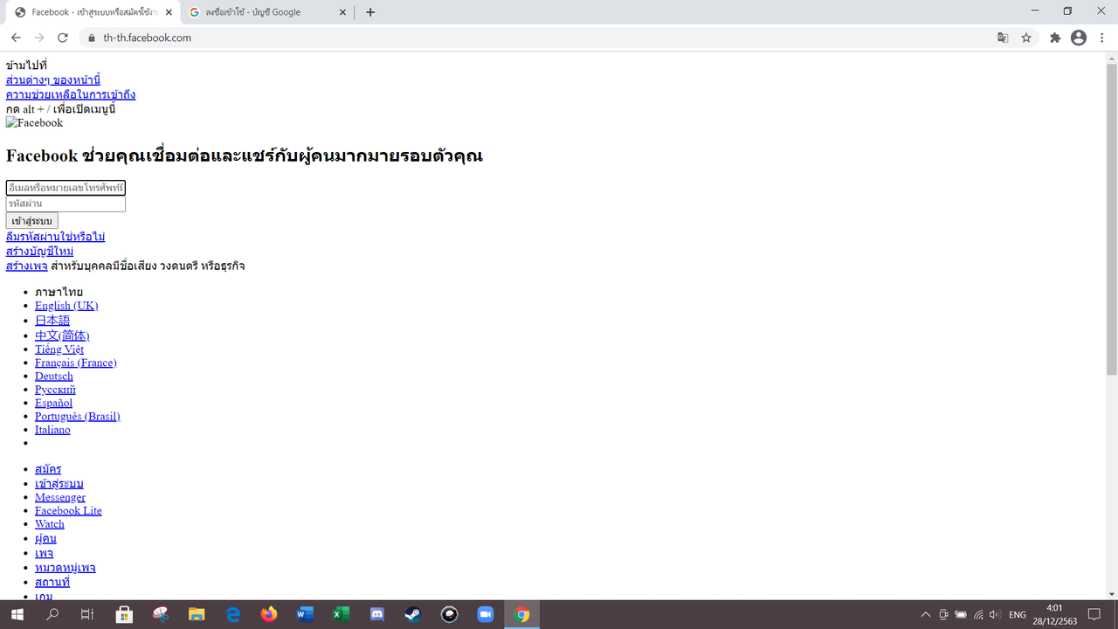Screen dimensions: 1118x629
Task: Click the เข้าสู่ระบบ login button
Action: pos(32,220)
